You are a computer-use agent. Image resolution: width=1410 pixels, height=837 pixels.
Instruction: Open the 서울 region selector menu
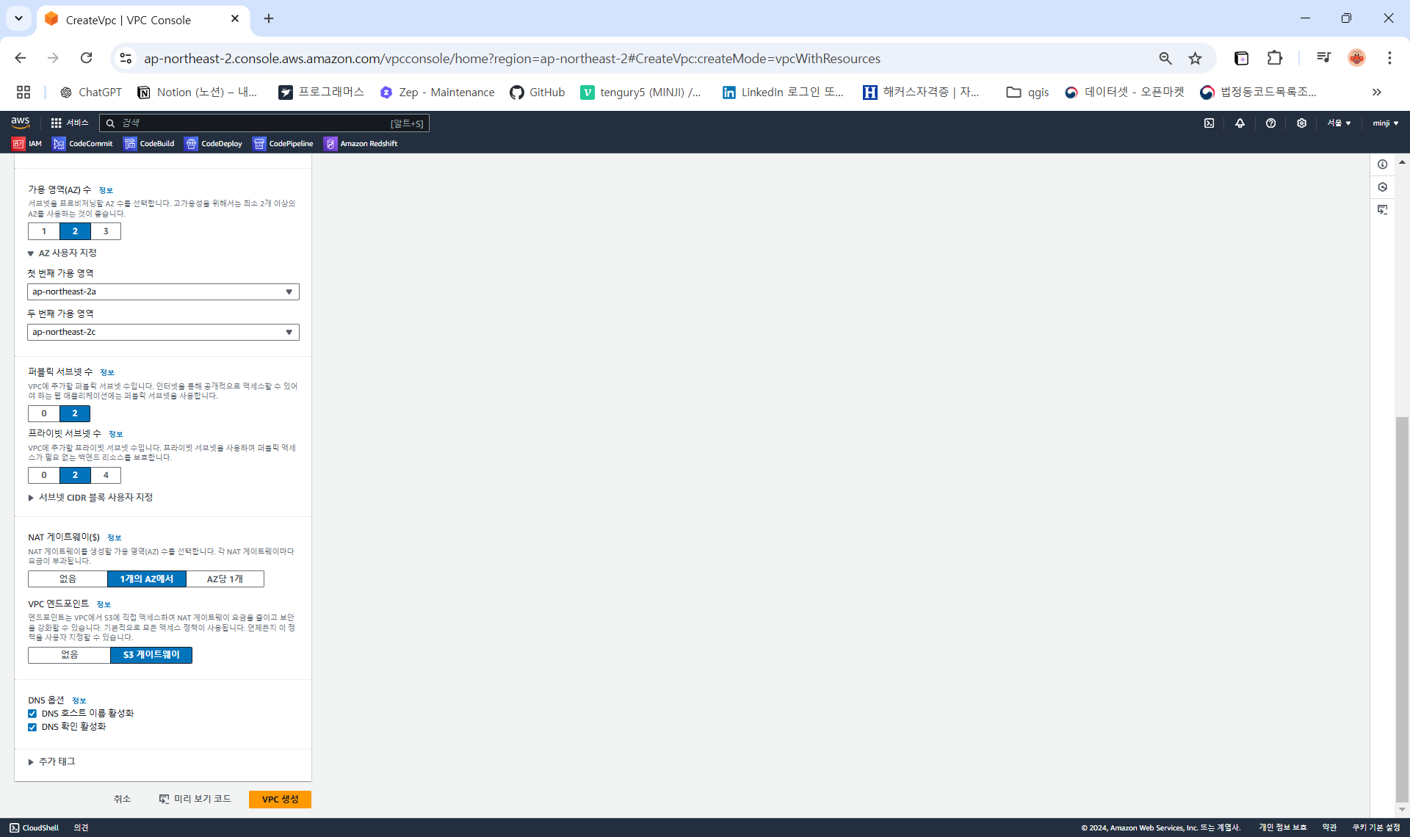[x=1339, y=123]
